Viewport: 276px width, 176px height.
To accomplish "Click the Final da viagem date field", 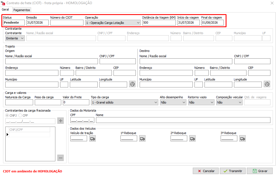I will [213, 22].
